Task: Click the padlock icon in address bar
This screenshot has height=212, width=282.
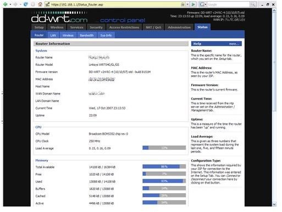Action: pyautogui.click(x=183, y=4)
